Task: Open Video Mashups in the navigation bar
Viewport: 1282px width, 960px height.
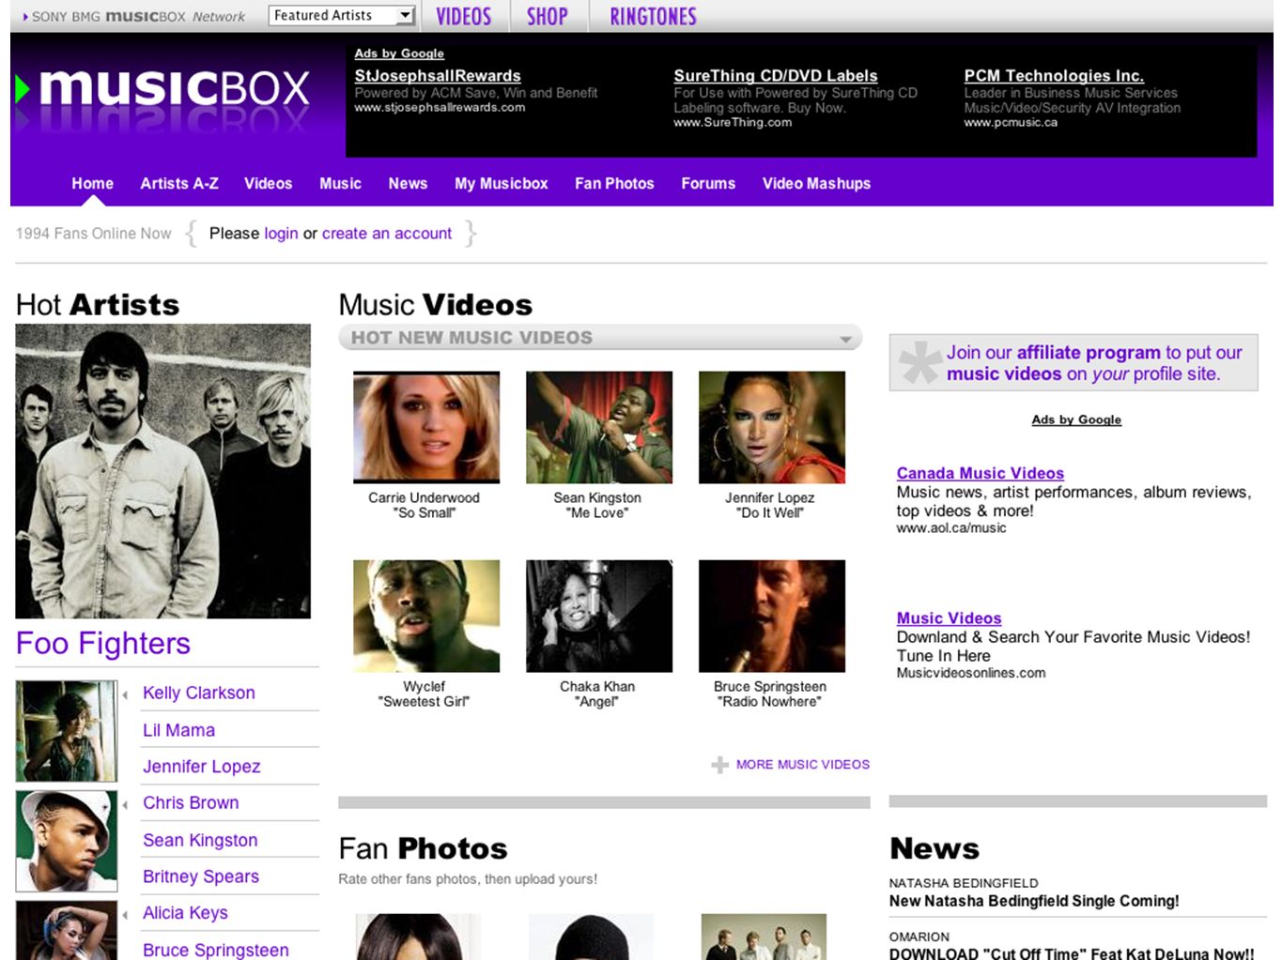Action: (816, 184)
